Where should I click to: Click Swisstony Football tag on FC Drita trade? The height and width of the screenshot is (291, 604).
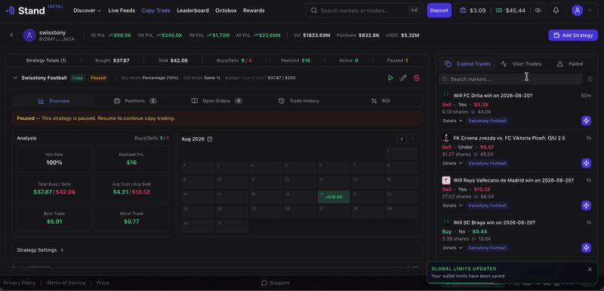(487, 121)
